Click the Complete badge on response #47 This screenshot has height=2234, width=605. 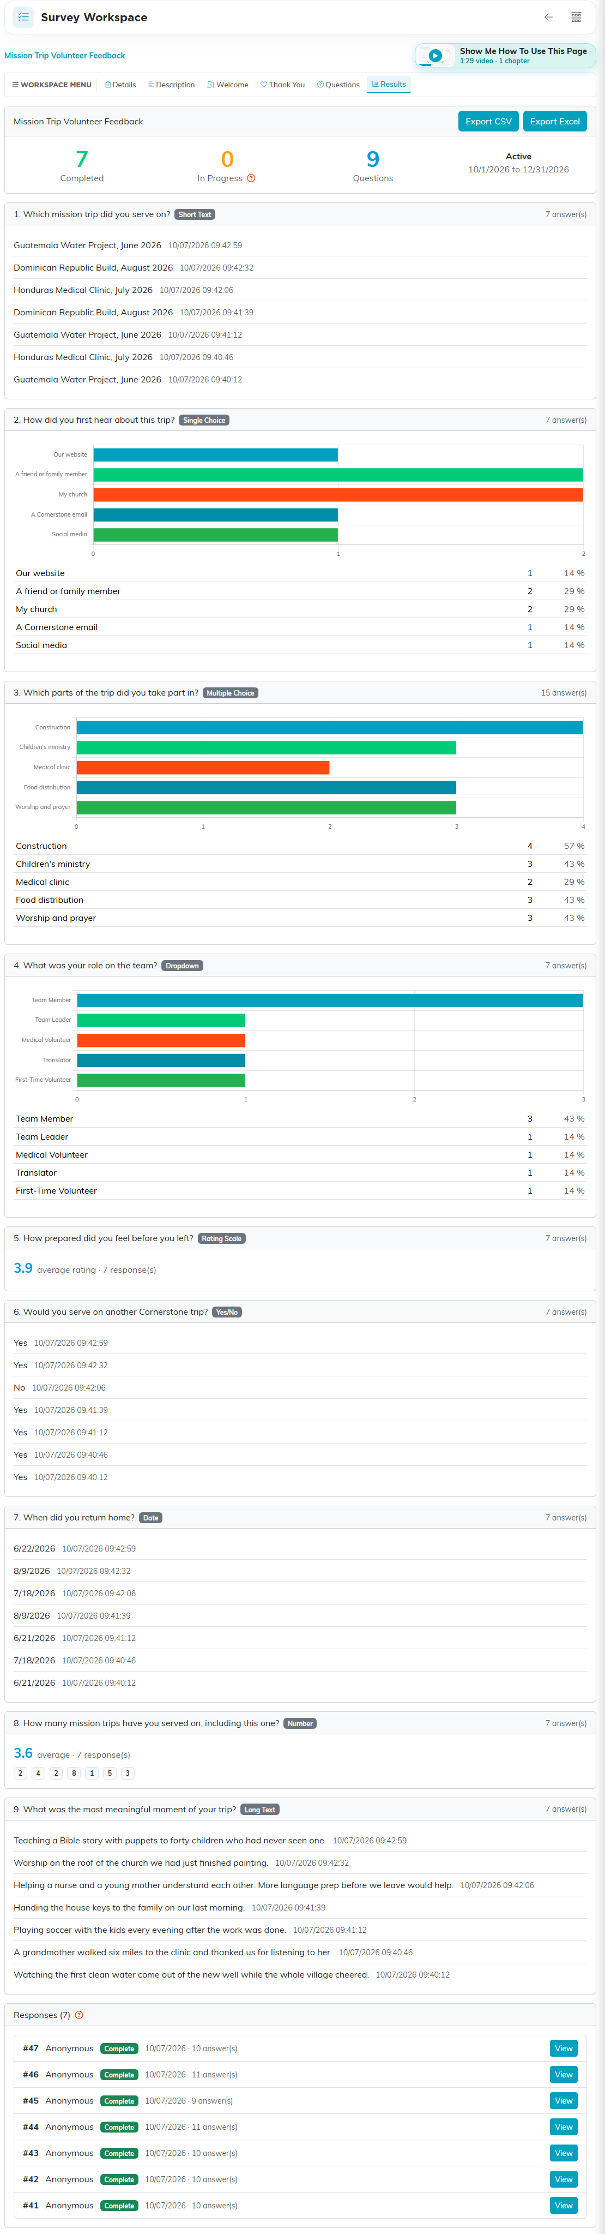click(x=119, y=2049)
